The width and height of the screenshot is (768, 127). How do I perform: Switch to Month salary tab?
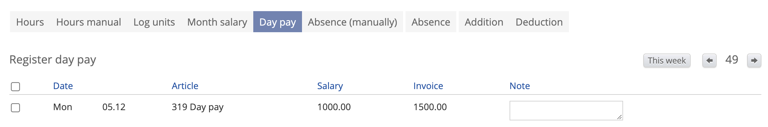tap(217, 22)
